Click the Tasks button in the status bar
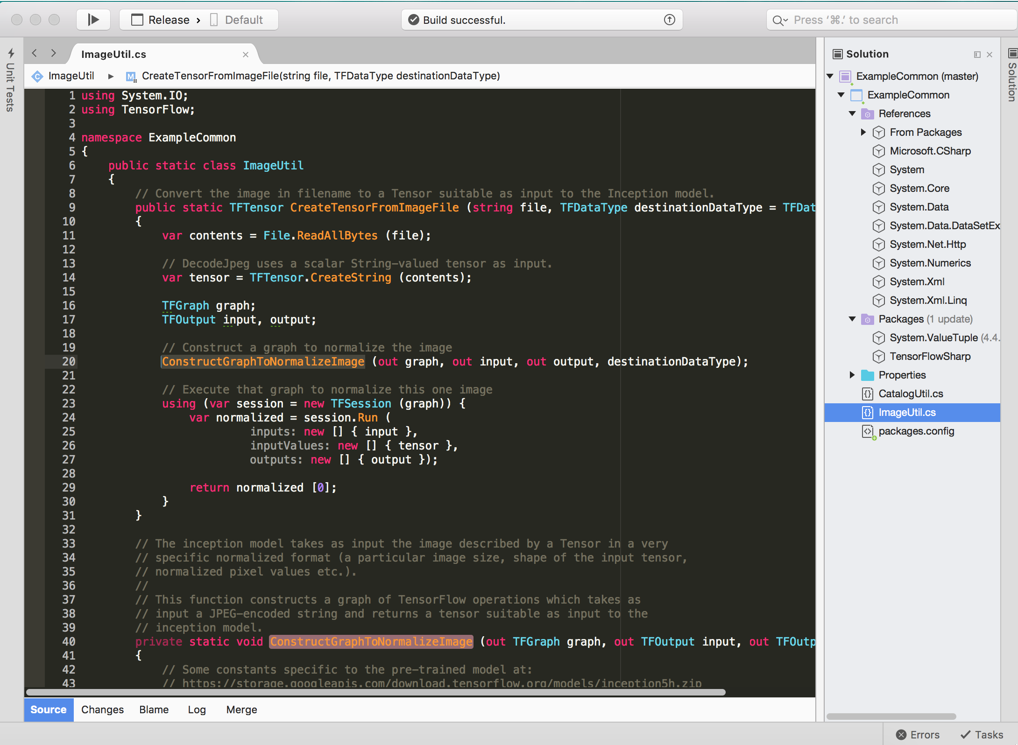The width and height of the screenshot is (1018, 745). tap(981, 734)
